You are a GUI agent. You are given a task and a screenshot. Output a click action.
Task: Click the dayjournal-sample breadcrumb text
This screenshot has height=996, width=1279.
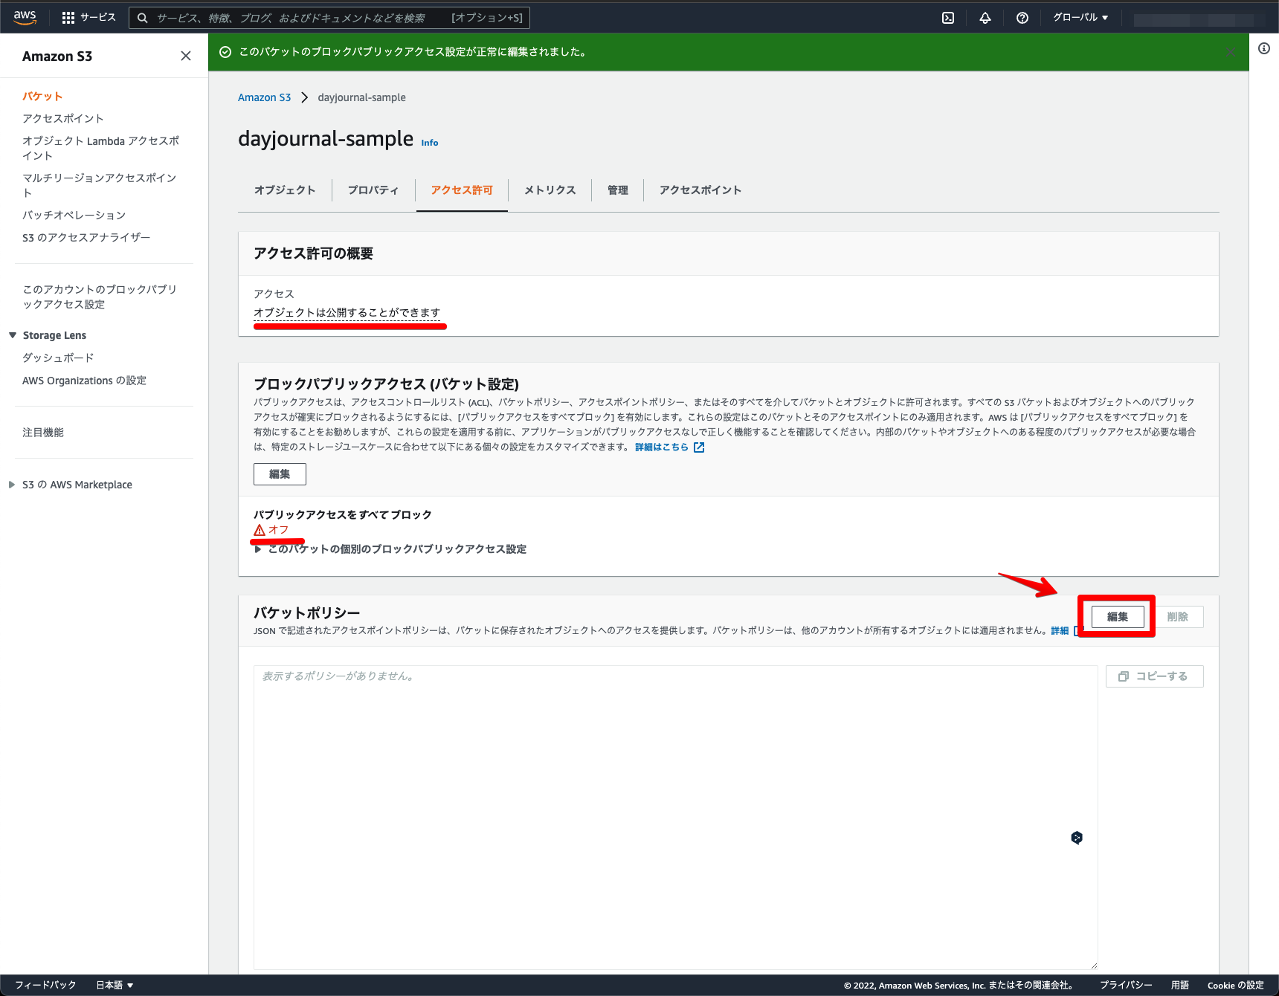(362, 97)
